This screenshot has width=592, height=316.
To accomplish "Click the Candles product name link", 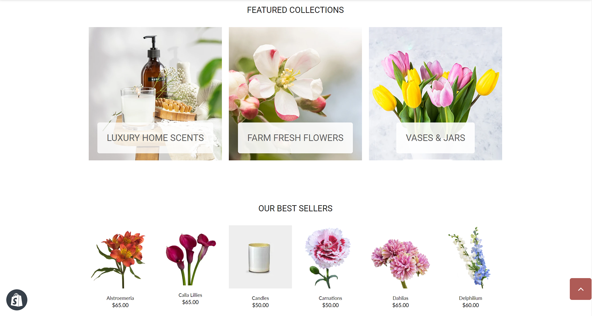I will (260, 298).
